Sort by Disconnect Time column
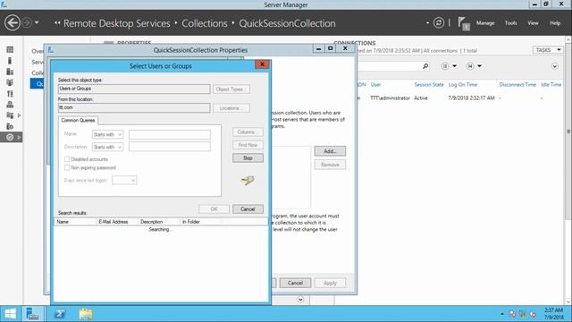The width and height of the screenshot is (572, 322). (517, 85)
